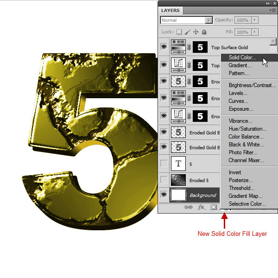Choose Black & White adjustment
The image size is (278, 278).
pos(249,145)
